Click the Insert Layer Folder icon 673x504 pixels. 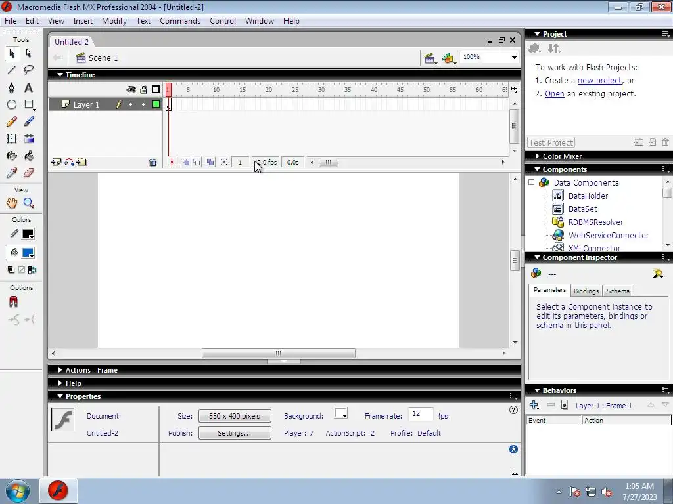(81, 162)
